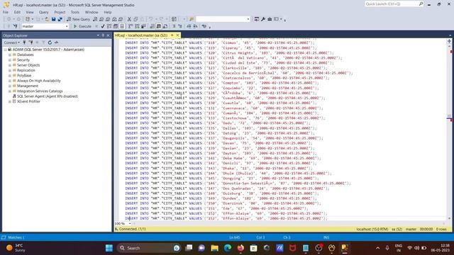Click the Windows Start button
The image size is (454, 255).
(109, 248)
